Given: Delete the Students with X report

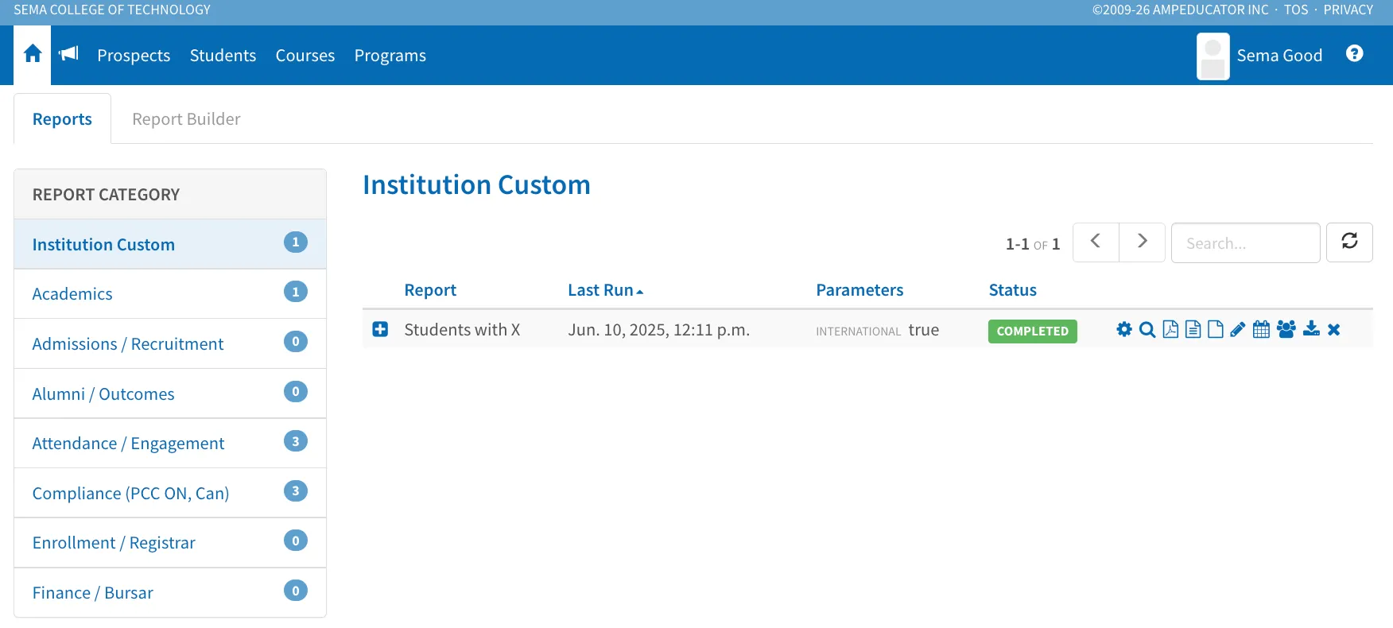Looking at the screenshot, I should pos(1333,329).
